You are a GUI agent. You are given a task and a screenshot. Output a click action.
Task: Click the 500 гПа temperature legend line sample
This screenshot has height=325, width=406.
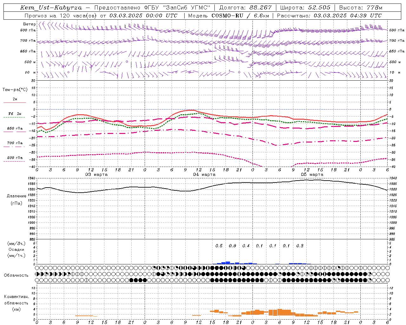click(14, 162)
